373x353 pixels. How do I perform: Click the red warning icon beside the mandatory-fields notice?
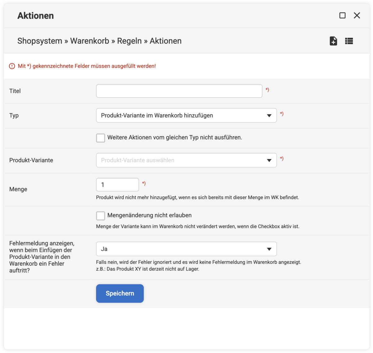click(x=12, y=66)
